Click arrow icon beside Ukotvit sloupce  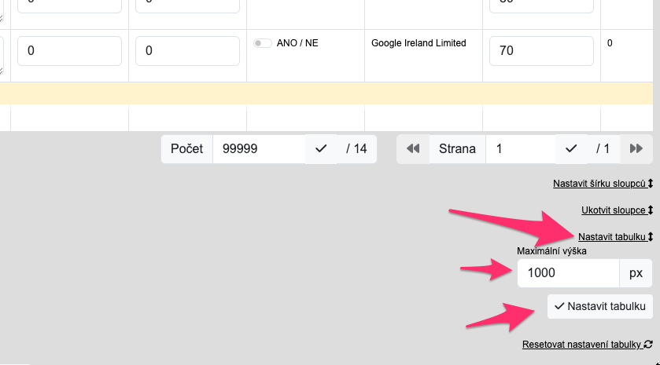tap(651, 210)
